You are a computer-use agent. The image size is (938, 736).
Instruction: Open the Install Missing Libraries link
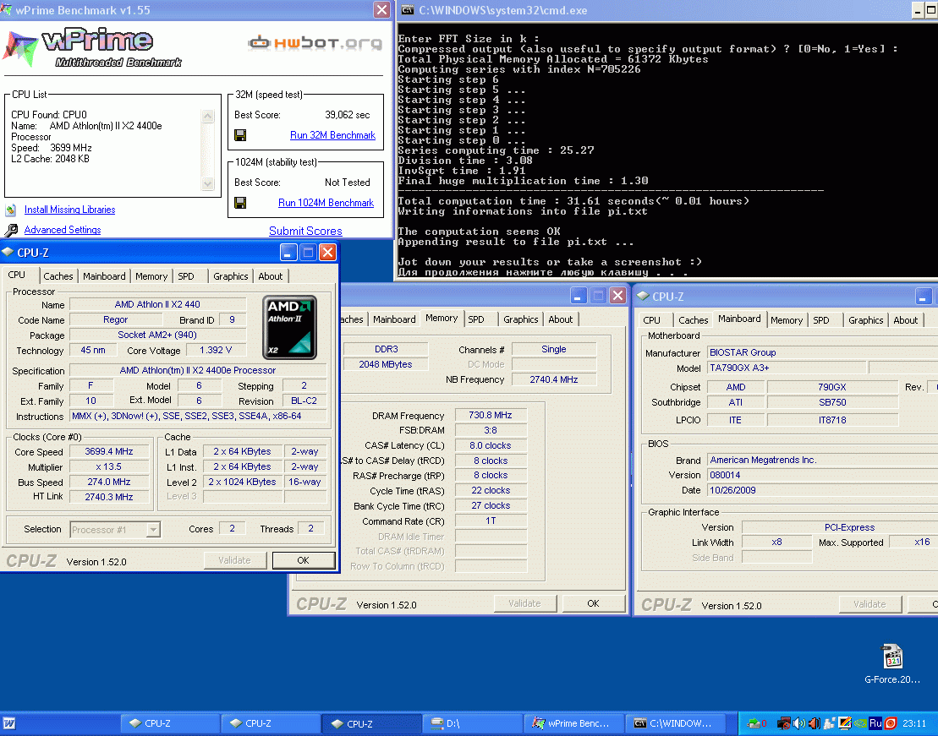point(70,210)
